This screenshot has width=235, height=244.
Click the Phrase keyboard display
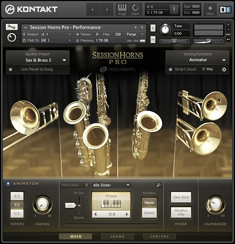pyautogui.click(x=111, y=201)
